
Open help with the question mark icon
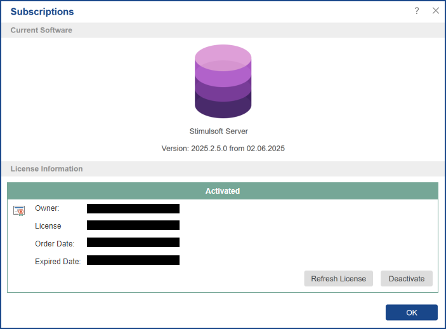(x=417, y=11)
